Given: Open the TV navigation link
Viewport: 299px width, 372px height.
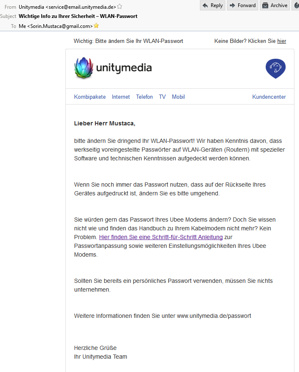Looking at the screenshot, I should [162, 97].
